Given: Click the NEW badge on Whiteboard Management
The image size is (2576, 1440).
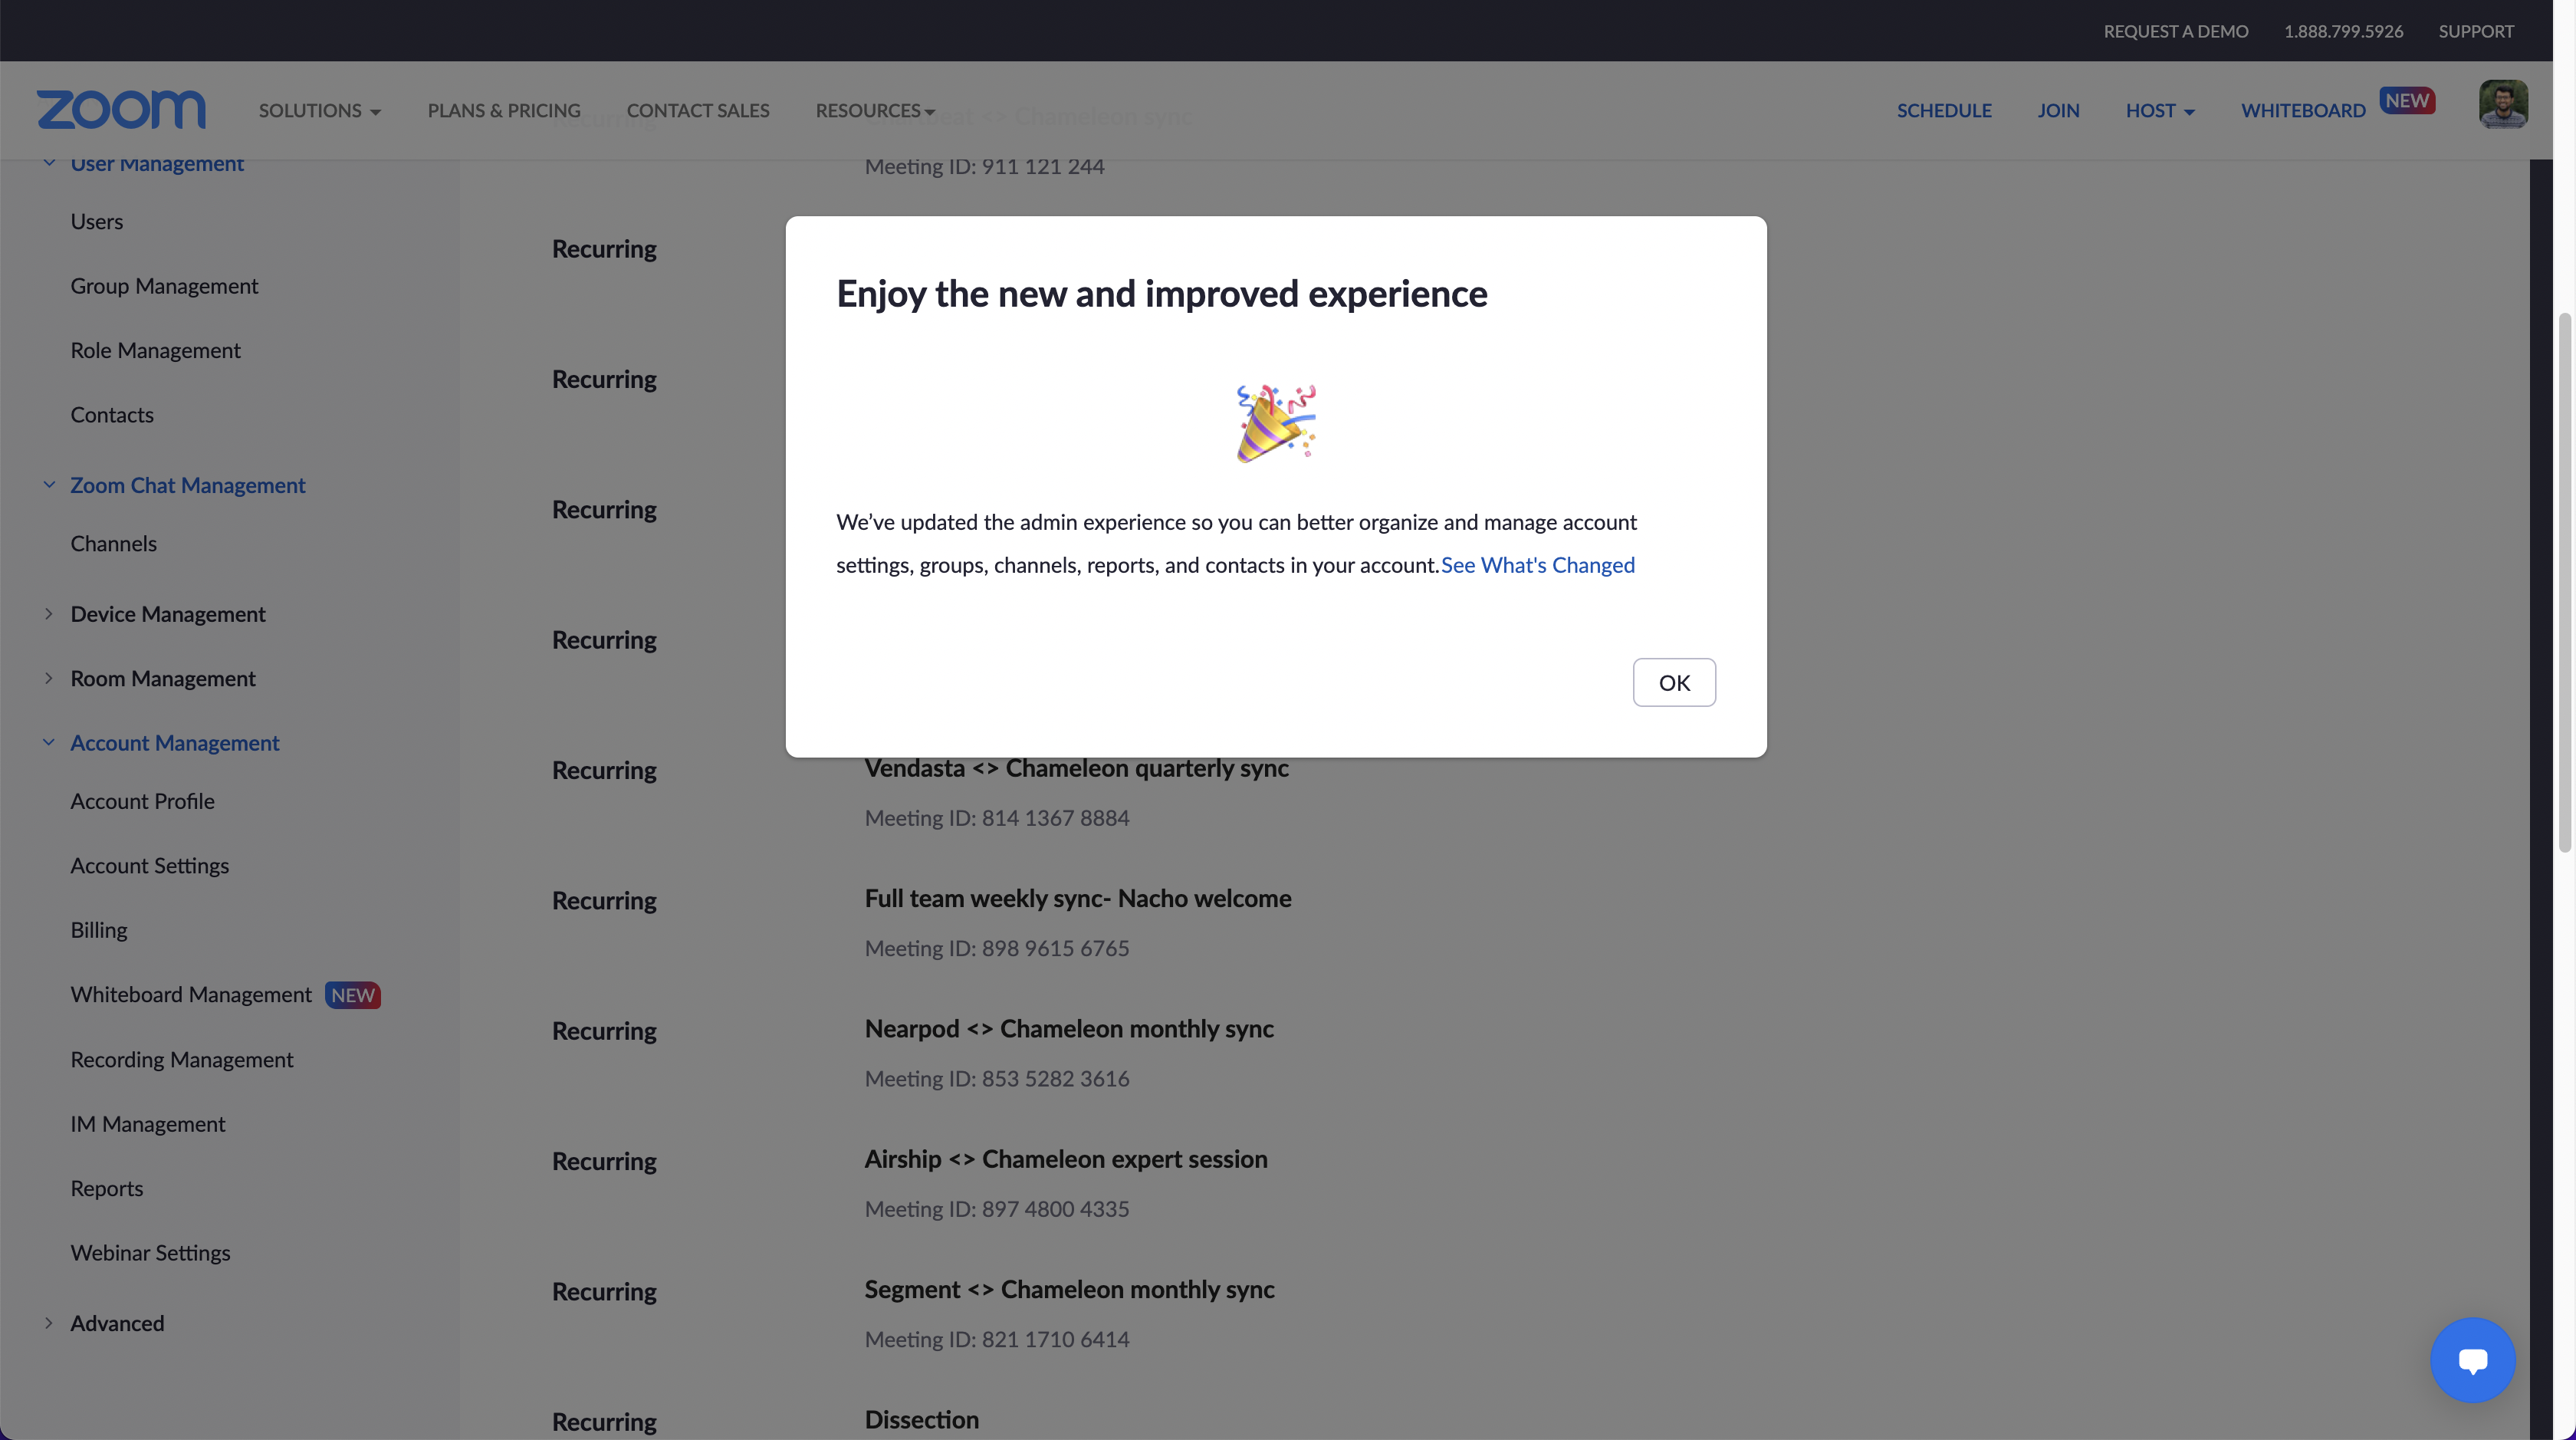Looking at the screenshot, I should pos(353,995).
